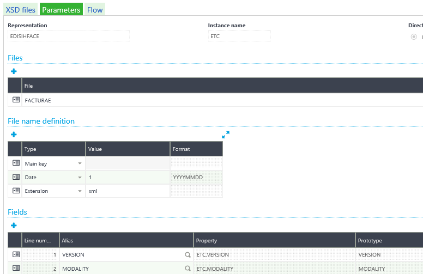
Task: Open row actions icon for Extension row
Action: [15, 191]
